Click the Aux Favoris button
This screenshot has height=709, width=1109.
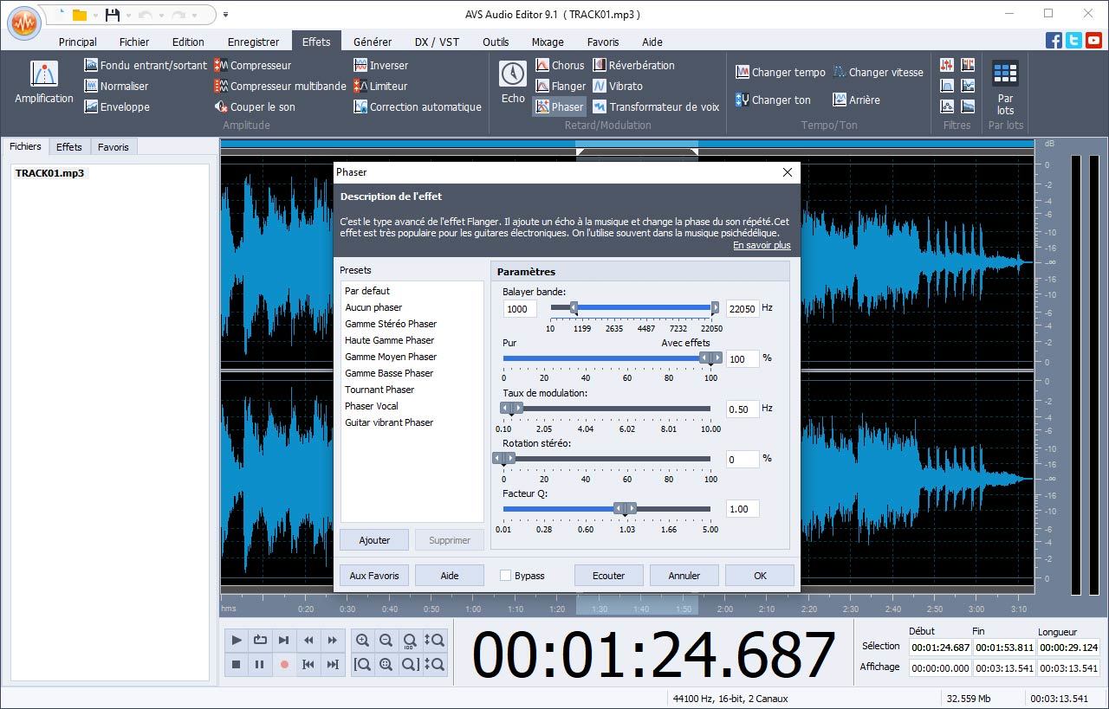pos(374,576)
